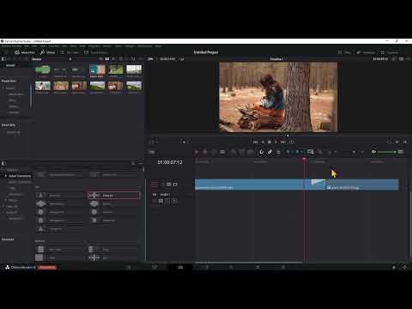412x309 pixels.
Task: Click the Replace Clip toolbar icon
Action: point(251,152)
